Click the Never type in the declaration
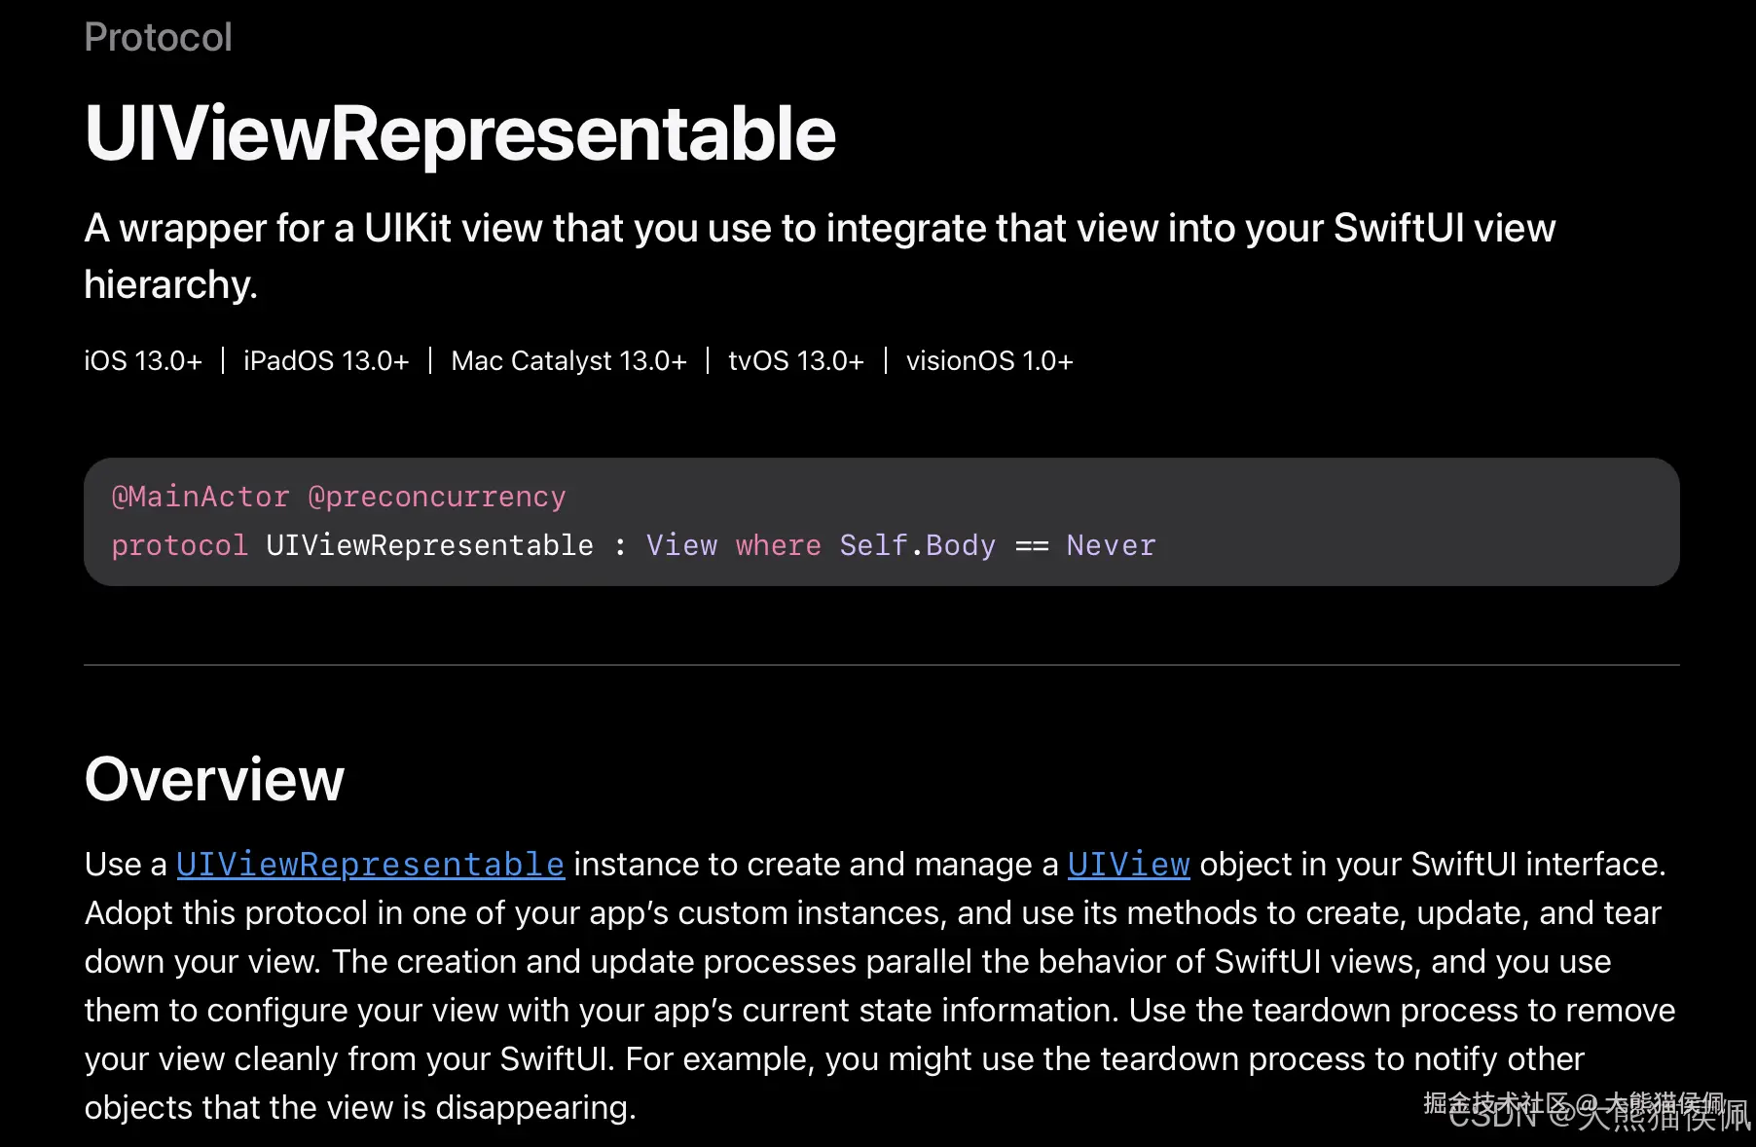The width and height of the screenshot is (1756, 1147). pos(1111,546)
